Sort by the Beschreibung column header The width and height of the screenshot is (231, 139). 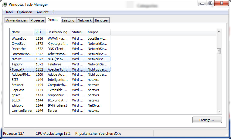pos(58,32)
